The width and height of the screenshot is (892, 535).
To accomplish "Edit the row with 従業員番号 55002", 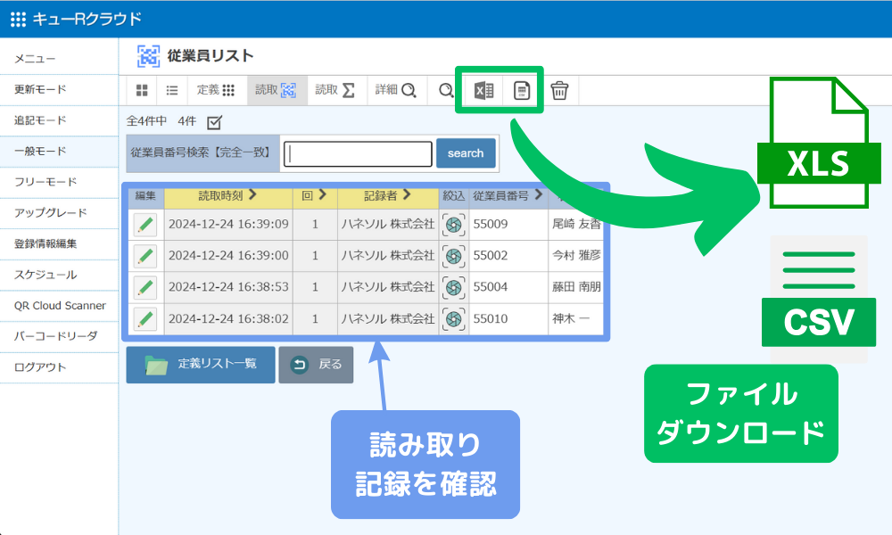I will pyautogui.click(x=145, y=256).
